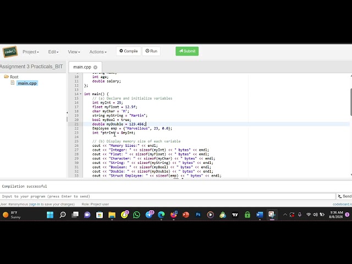This screenshot has height=264, width=352.
Task: Open the TradingView taskbar icon
Action: pos(235,215)
